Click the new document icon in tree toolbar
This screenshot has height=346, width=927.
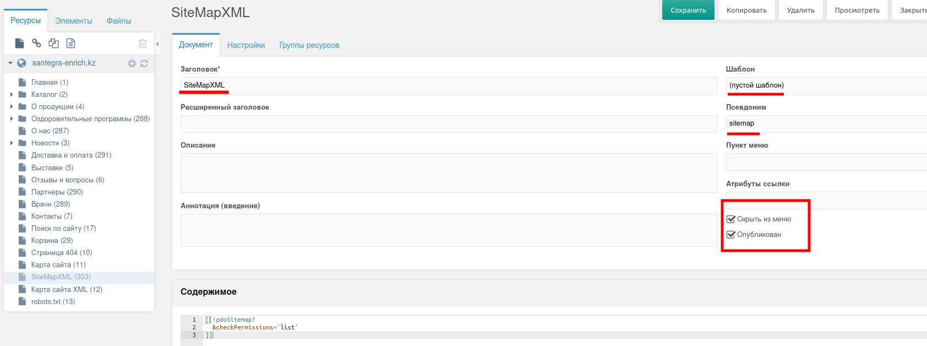click(19, 43)
